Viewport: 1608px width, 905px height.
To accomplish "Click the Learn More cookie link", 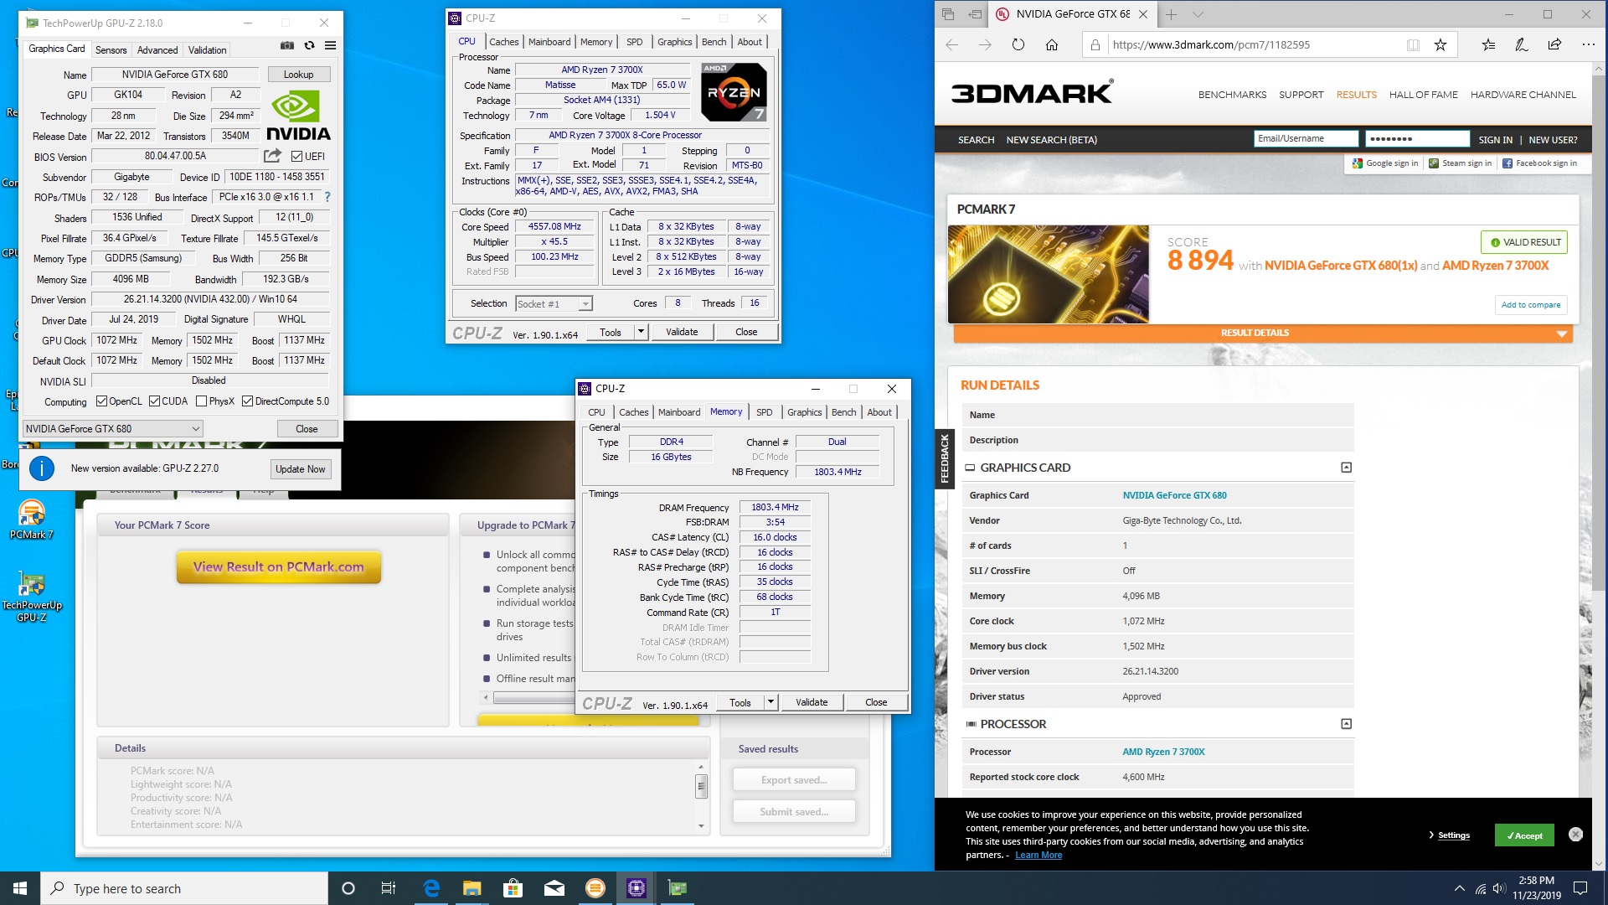I will click(1038, 855).
